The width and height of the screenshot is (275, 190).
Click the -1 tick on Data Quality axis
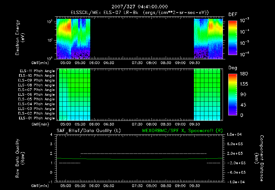point(50,182)
